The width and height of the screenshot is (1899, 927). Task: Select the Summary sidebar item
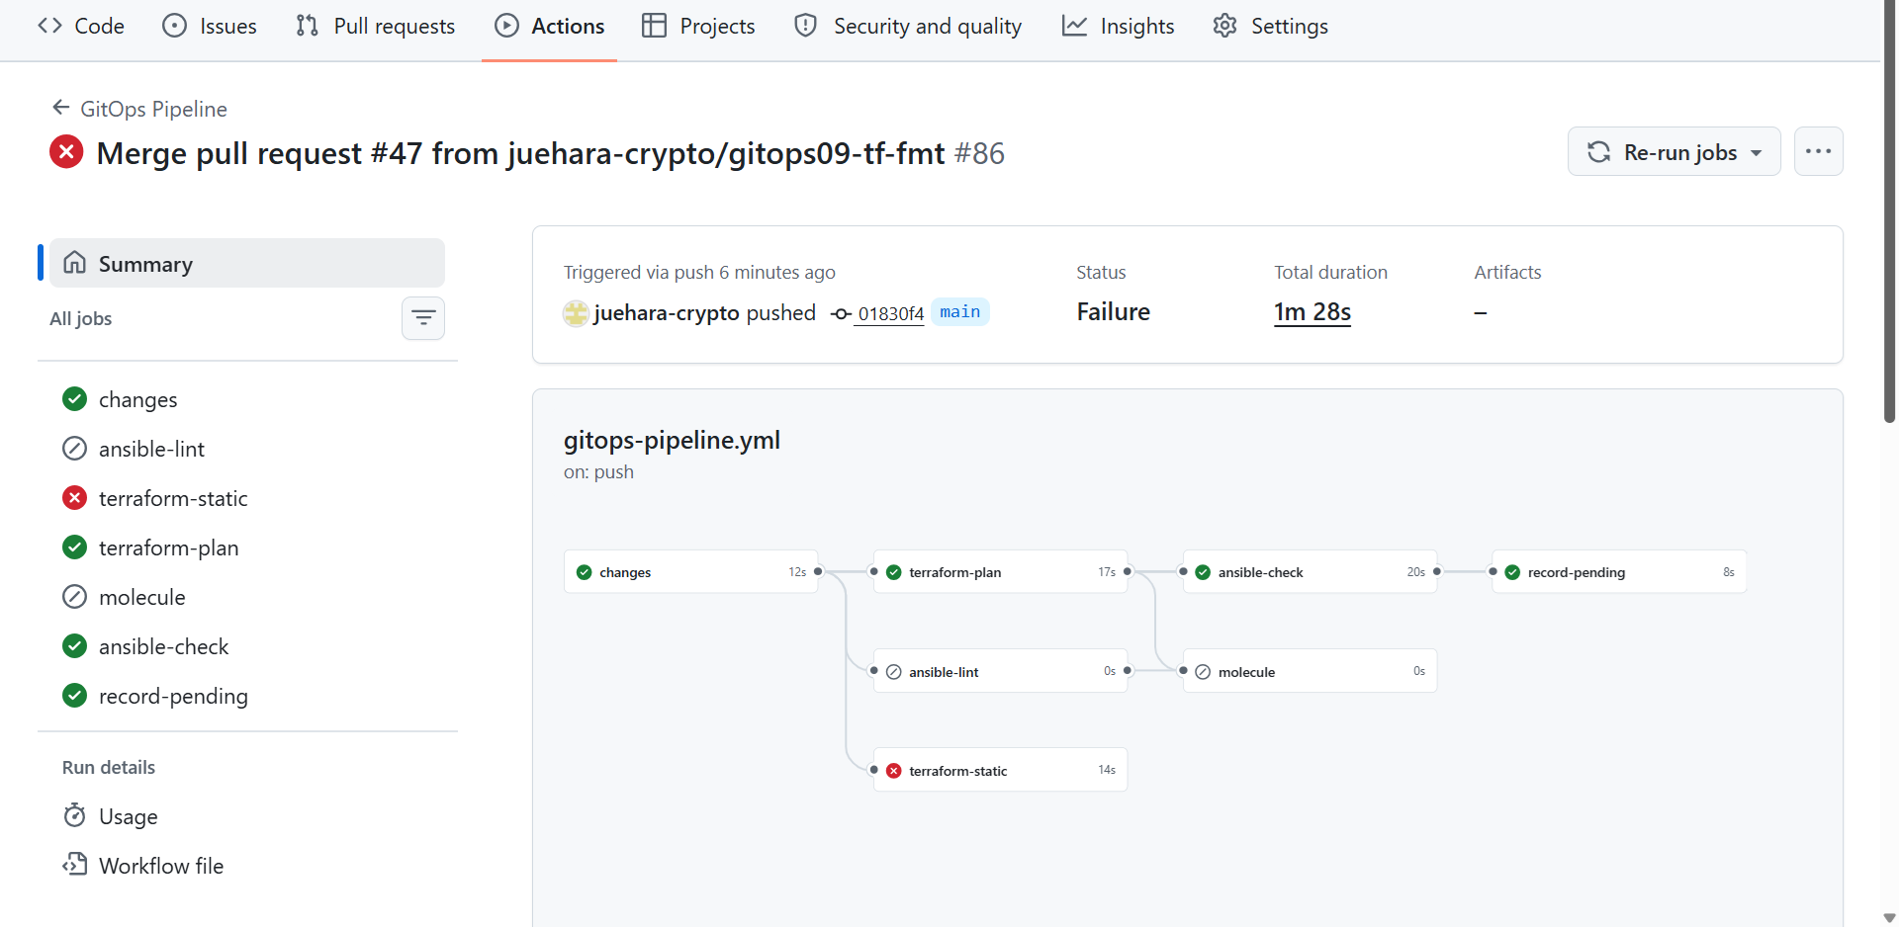point(247,263)
